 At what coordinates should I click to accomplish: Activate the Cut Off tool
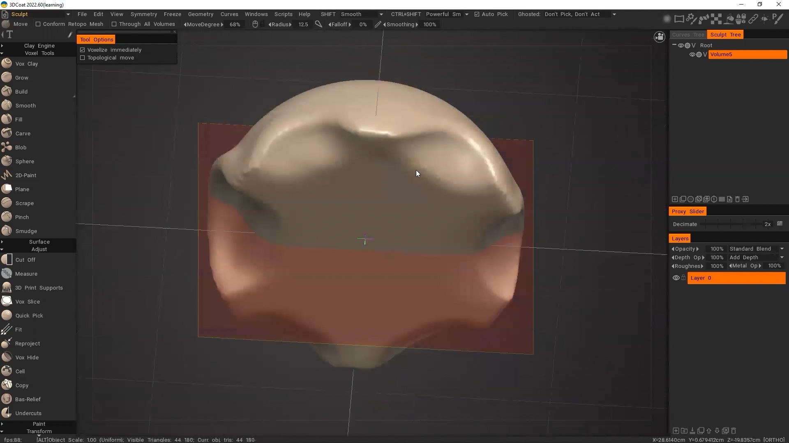pos(25,260)
